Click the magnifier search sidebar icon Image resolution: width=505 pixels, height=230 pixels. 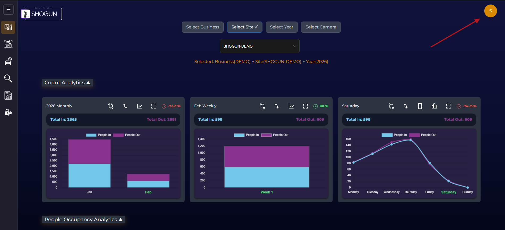[x=8, y=78]
